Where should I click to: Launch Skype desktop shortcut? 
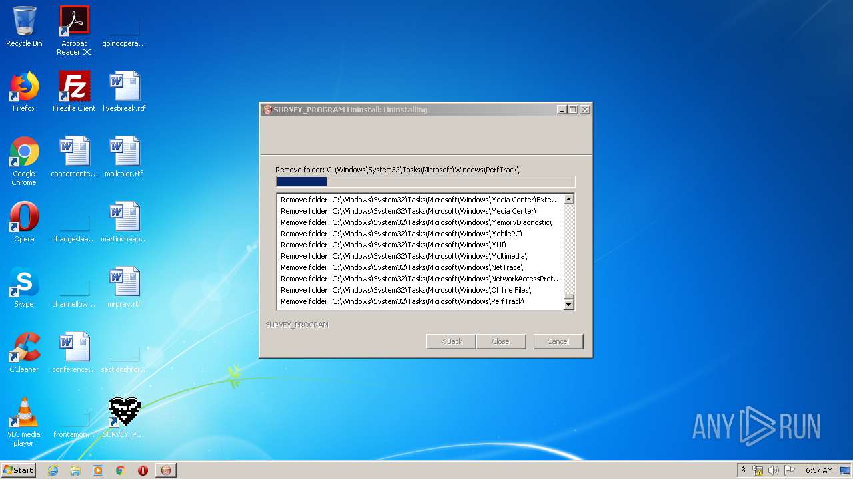24,287
